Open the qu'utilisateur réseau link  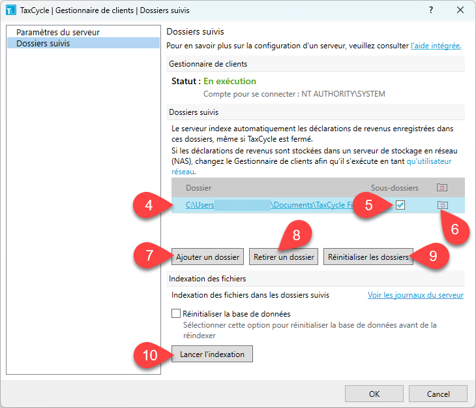click(x=428, y=161)
